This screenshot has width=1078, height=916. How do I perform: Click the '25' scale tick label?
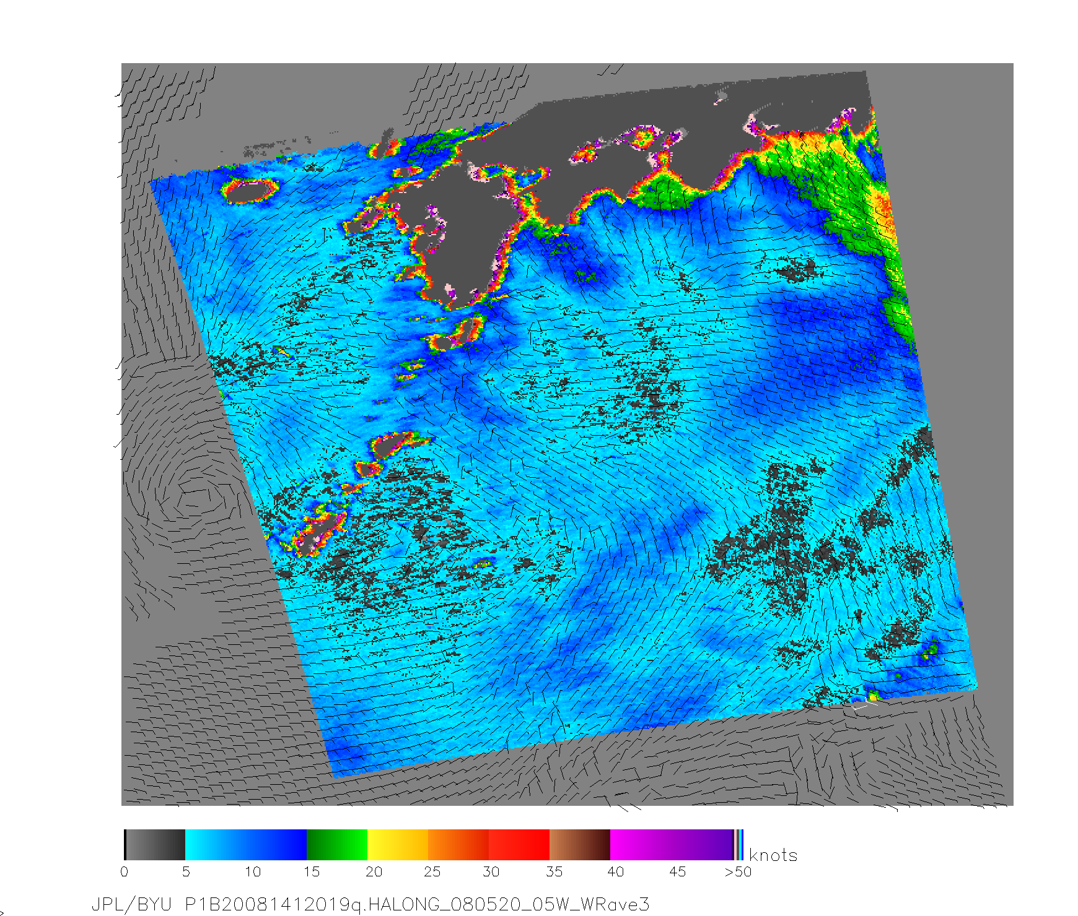pyautogui.click(x=432, y=872)
